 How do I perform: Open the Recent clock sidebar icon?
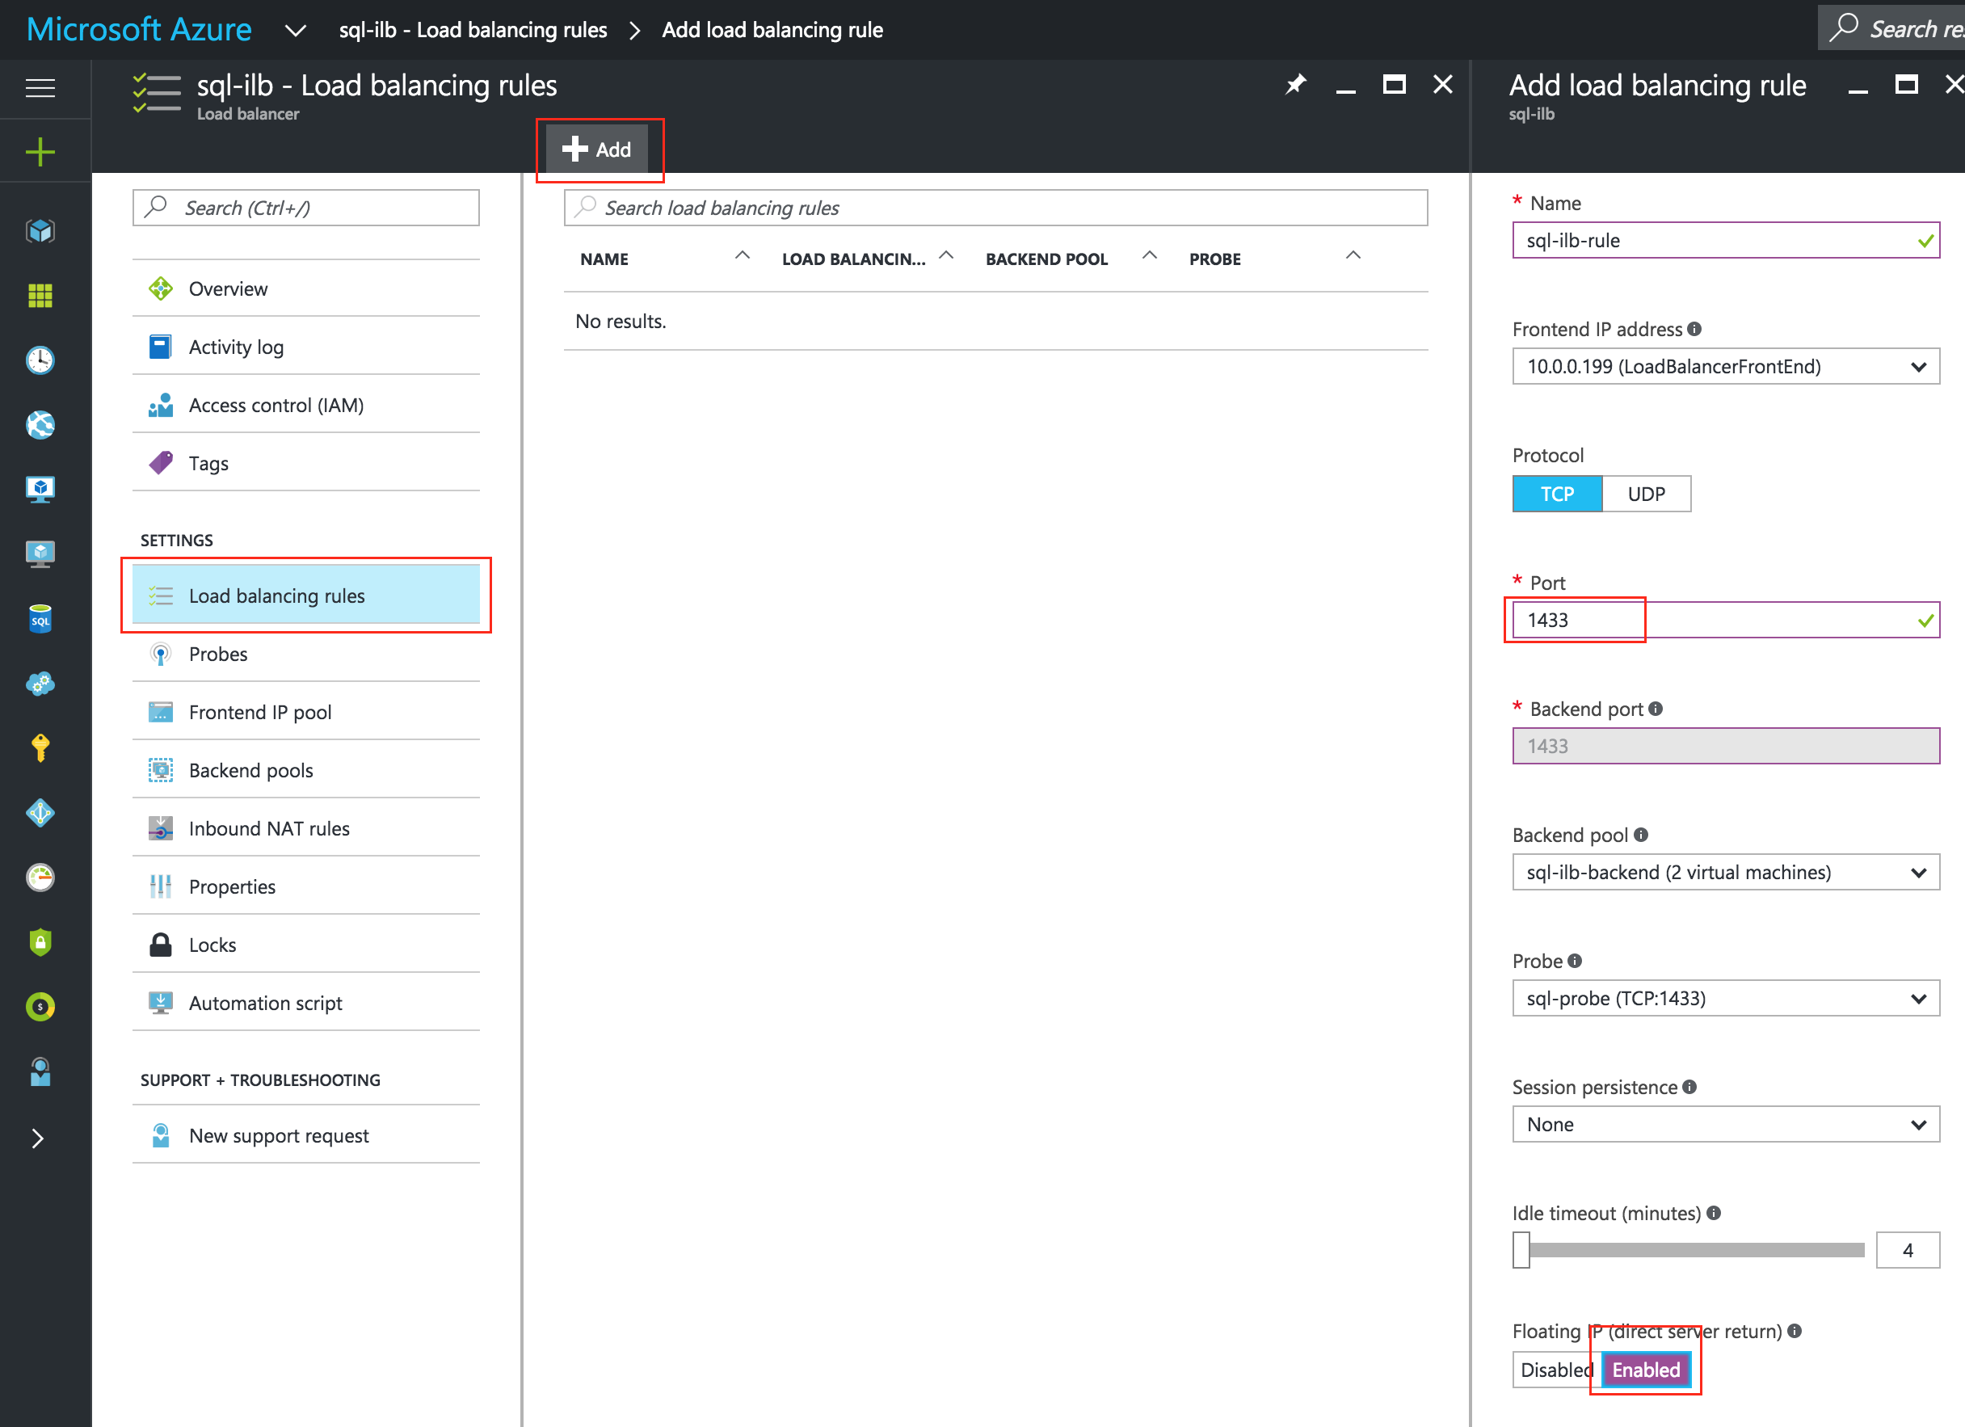point(40,360)
